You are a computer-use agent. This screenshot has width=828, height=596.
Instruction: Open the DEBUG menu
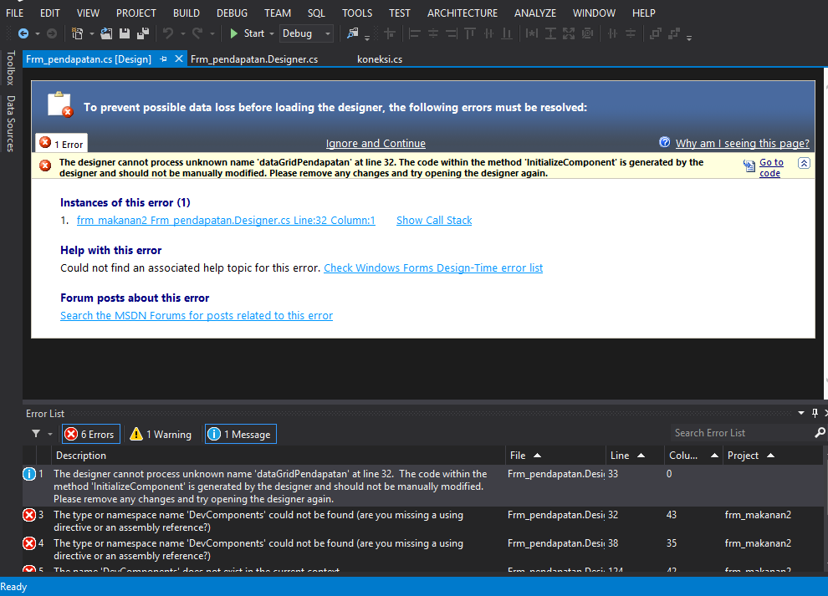click(x=231, y=13)
